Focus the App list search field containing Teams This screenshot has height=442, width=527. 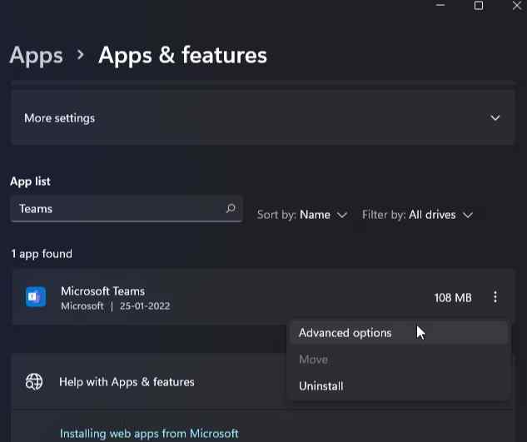click(127, 209)
